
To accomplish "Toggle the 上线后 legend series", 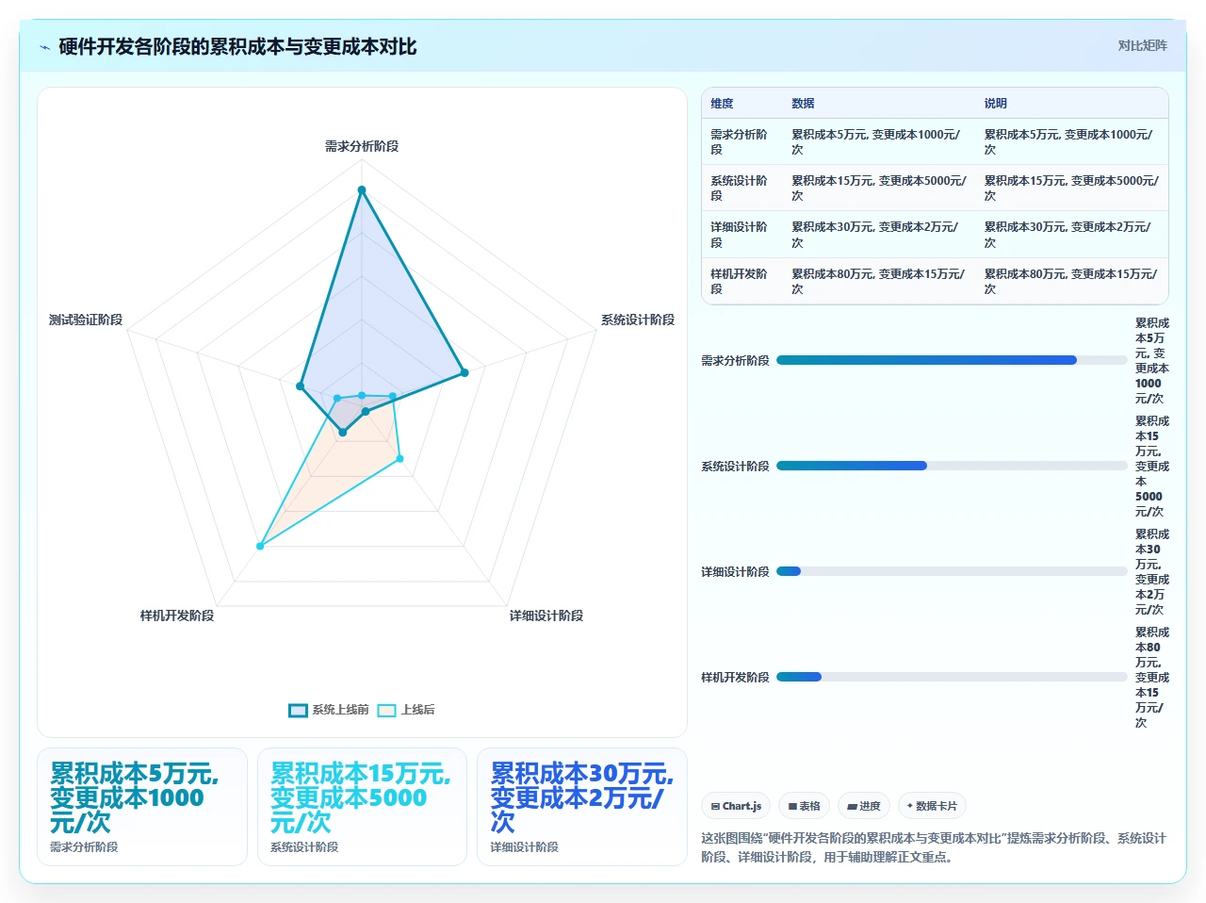I will click(406, 710).
